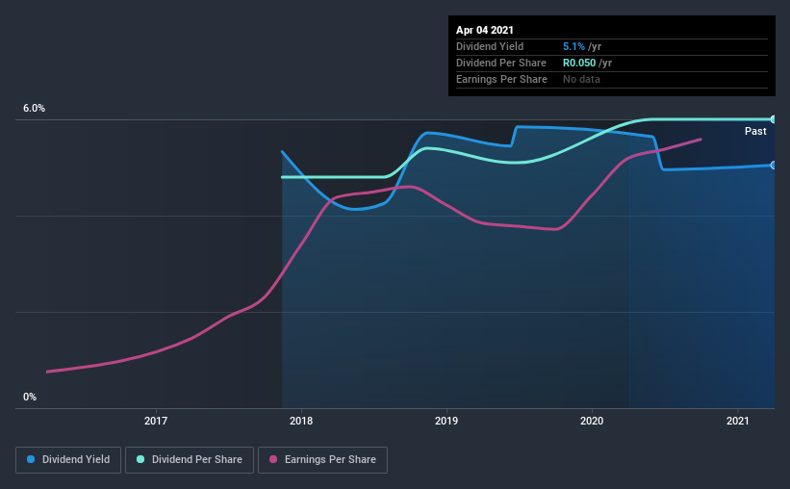Select the 2017 x-axis label
Viewport: 790px width, 489px height.
click(x=156, y=421)
